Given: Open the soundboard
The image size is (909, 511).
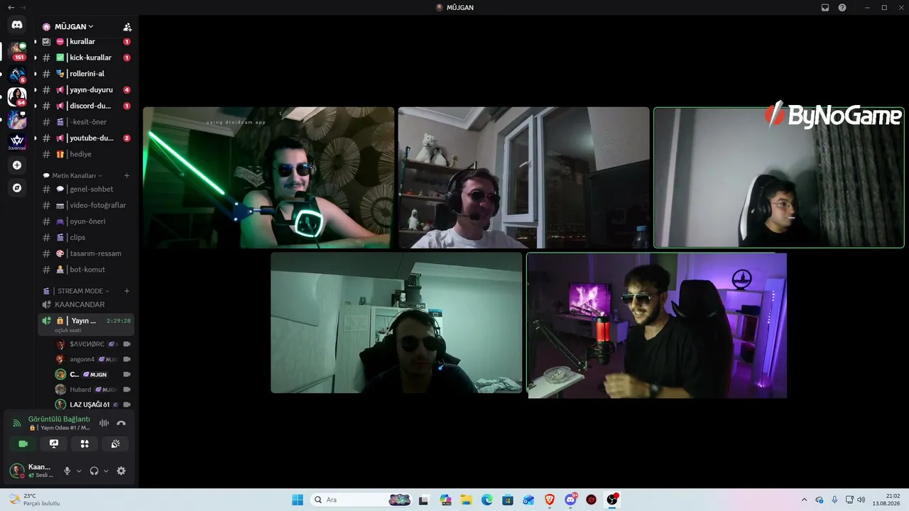Looking at the screenshot, I should (116, 444).
